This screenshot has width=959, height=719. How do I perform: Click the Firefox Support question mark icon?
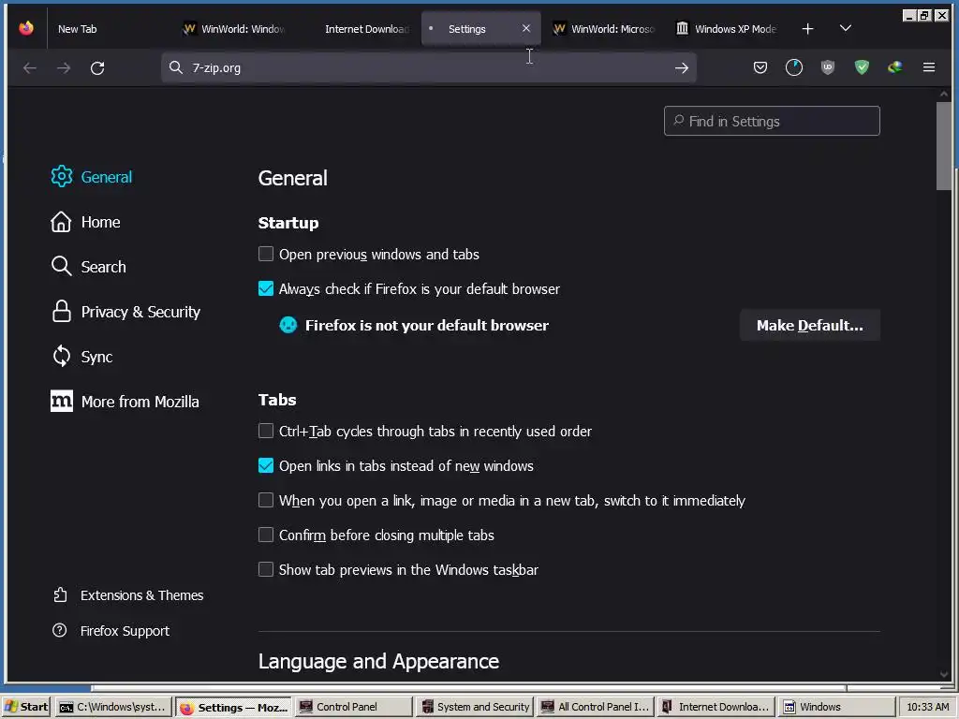click(x=59, y=630)
